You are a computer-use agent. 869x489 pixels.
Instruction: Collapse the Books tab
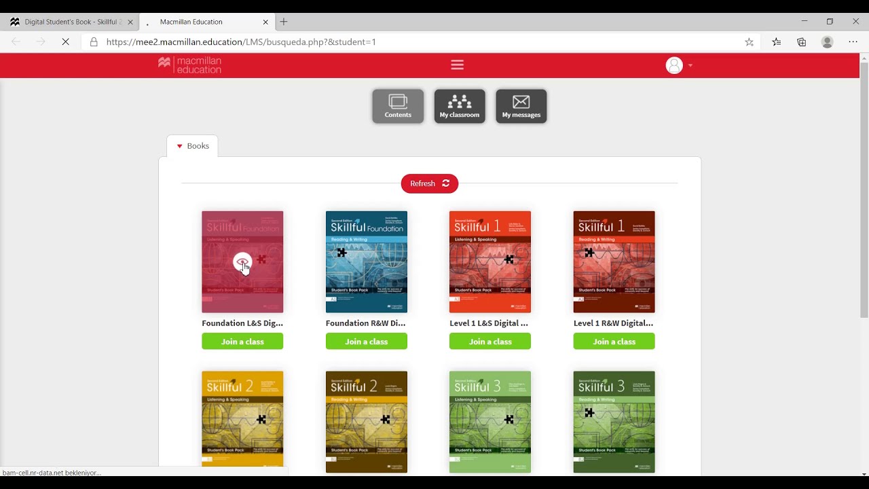(193, 146)
